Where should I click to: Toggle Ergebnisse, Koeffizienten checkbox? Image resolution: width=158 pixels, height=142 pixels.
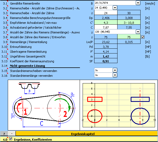point(10,139)
